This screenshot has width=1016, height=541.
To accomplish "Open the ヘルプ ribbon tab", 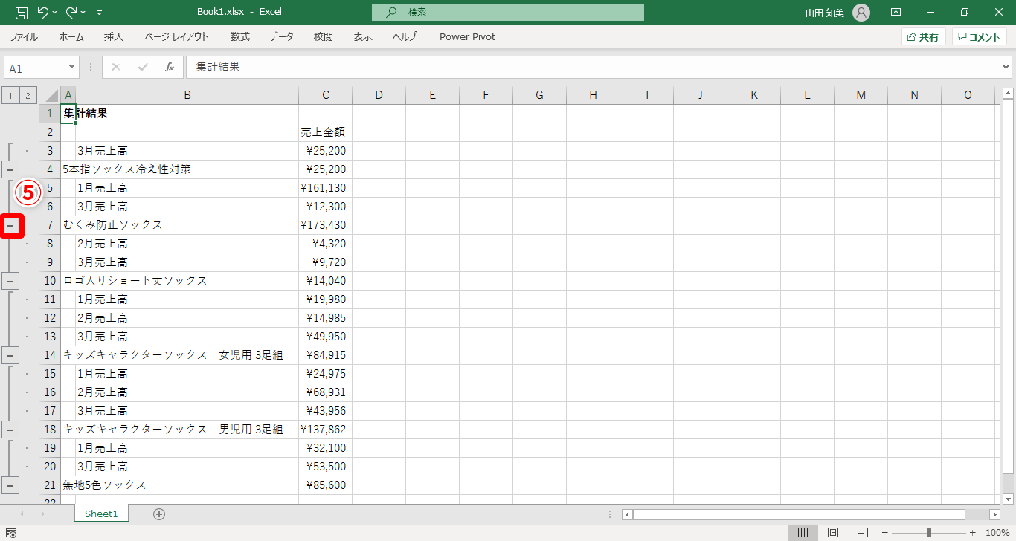I will click(x=405, y=36).
